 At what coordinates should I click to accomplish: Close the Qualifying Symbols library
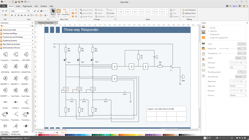click(33, 41)
